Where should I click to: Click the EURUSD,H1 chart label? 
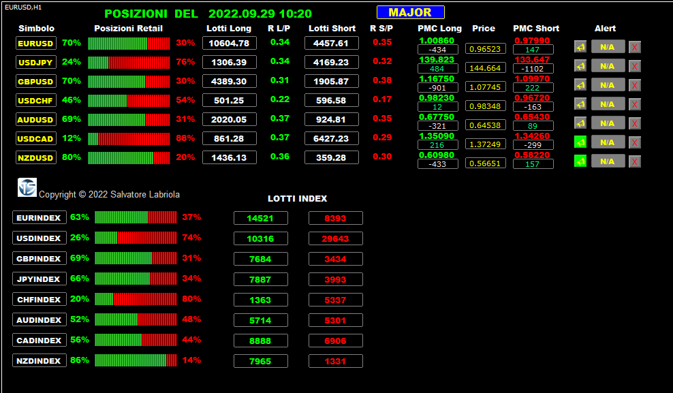(x=22, y=7)
